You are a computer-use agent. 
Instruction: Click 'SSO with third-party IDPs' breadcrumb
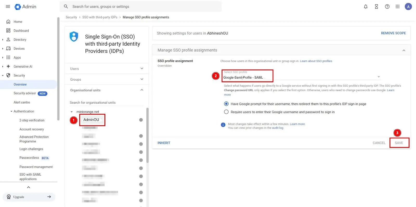[x=100, y=17]
